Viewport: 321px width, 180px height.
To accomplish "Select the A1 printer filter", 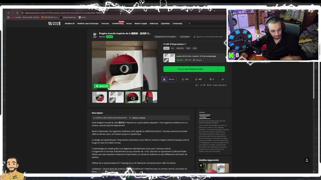I will tap(172, 48).
